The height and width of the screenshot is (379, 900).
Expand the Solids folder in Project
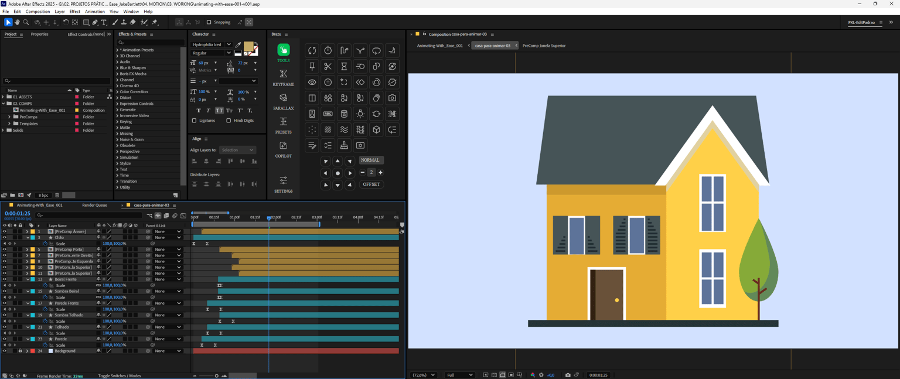pos(3,130)
